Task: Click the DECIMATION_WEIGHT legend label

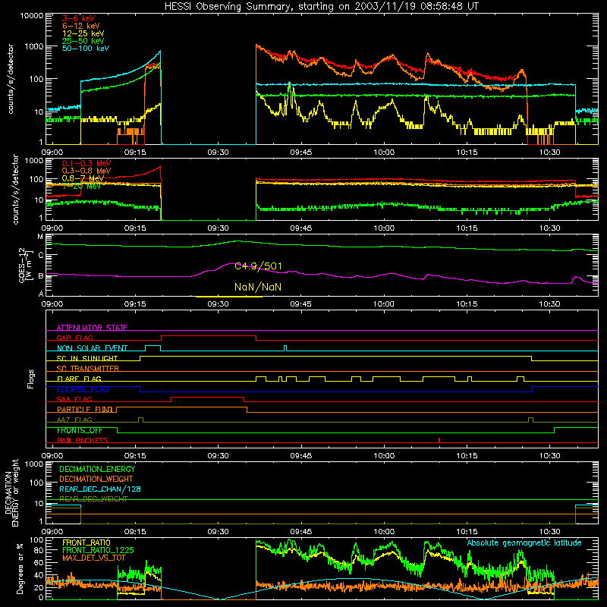Action: click(96, 479)
